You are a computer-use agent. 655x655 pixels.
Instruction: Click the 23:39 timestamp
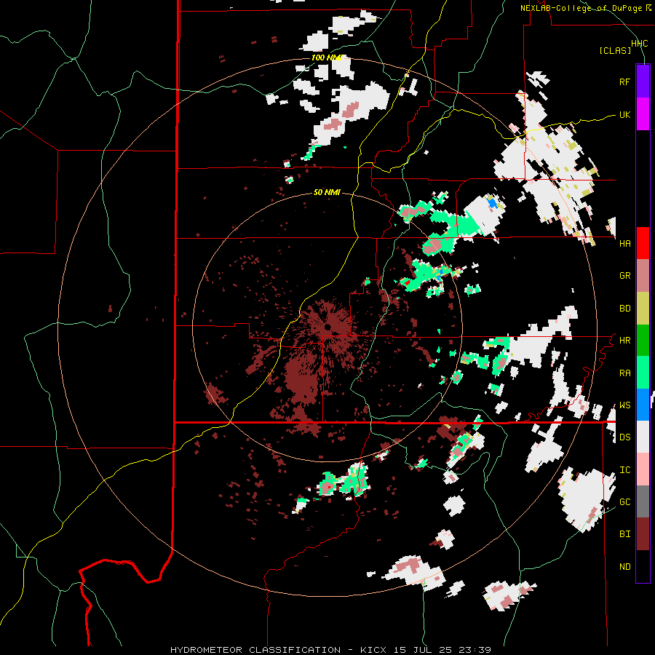(x=476, y=650)
